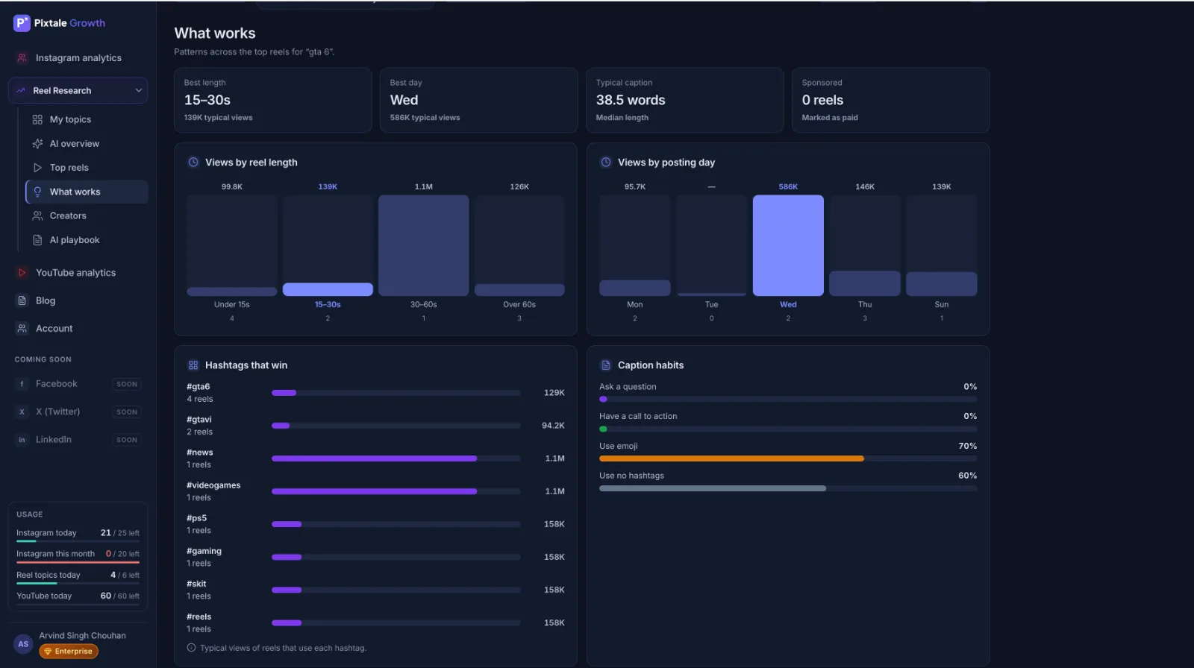
Task: Click the AI overview sparkle icon
Action: click(37, 144)
